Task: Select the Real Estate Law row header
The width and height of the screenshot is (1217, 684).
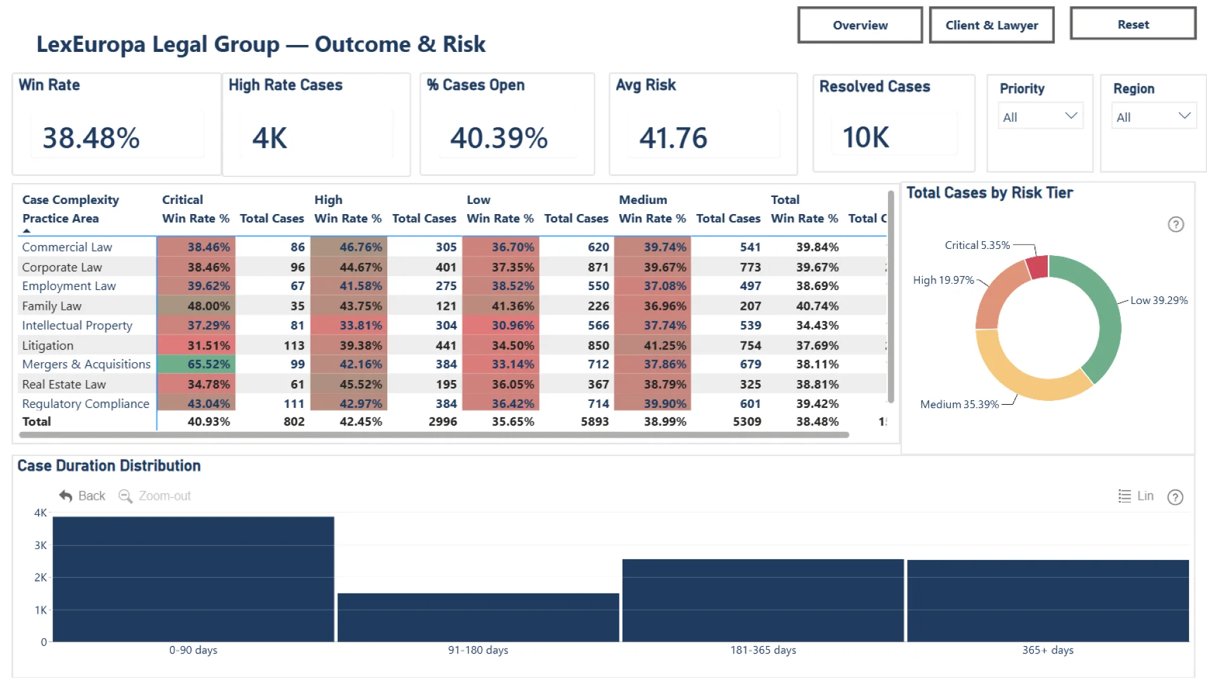Action: tap(64, 384)
